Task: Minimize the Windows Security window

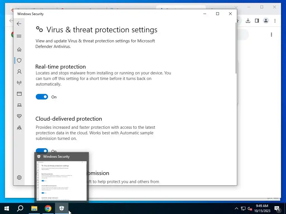Action: coord(205,14)
